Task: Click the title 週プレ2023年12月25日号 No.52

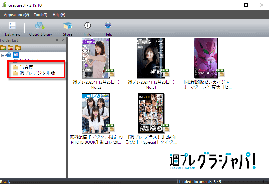Action: click(x=96, y=85)
